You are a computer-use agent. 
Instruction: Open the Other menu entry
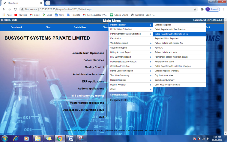(130, 89)
